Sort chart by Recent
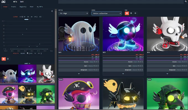 23,53
